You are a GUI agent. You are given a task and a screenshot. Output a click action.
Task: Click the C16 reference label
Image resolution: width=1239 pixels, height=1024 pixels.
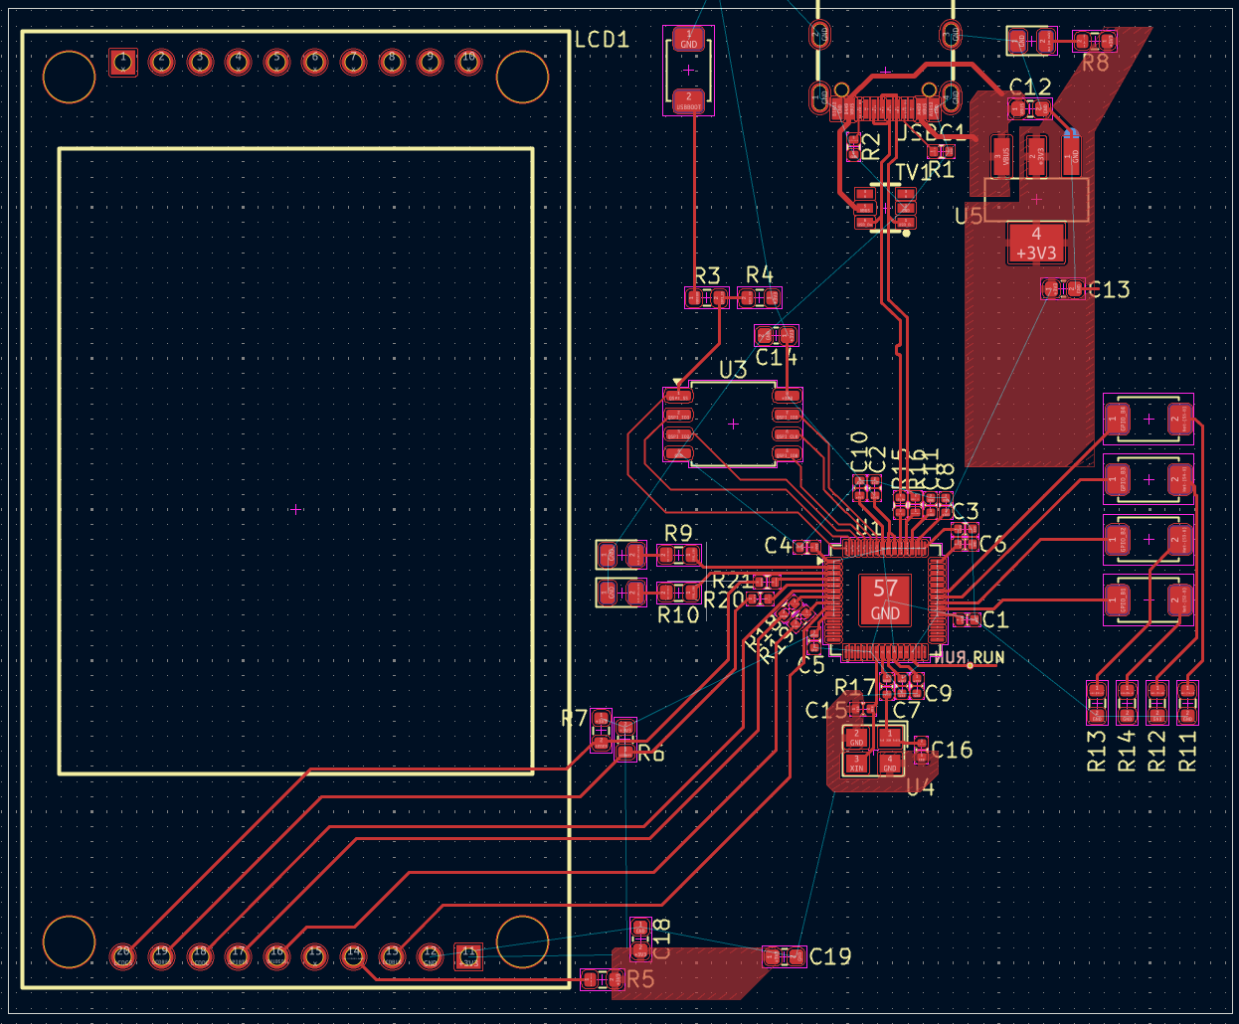click(952, 750)
